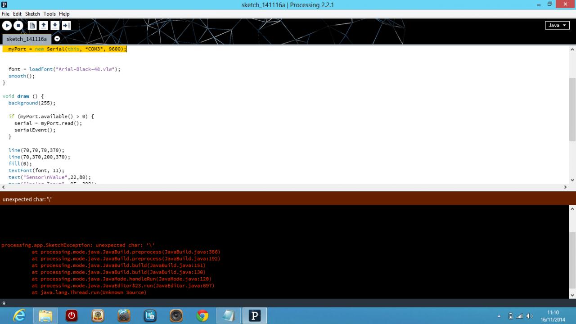Open the Tools menu
Image resolution: width=576 pixels, height=324 pixels.
click(x=49, y=14)
